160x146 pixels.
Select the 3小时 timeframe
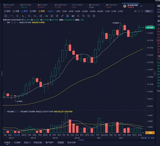121,11
